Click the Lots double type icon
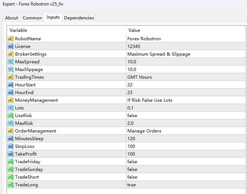 (x=10, y=108)
